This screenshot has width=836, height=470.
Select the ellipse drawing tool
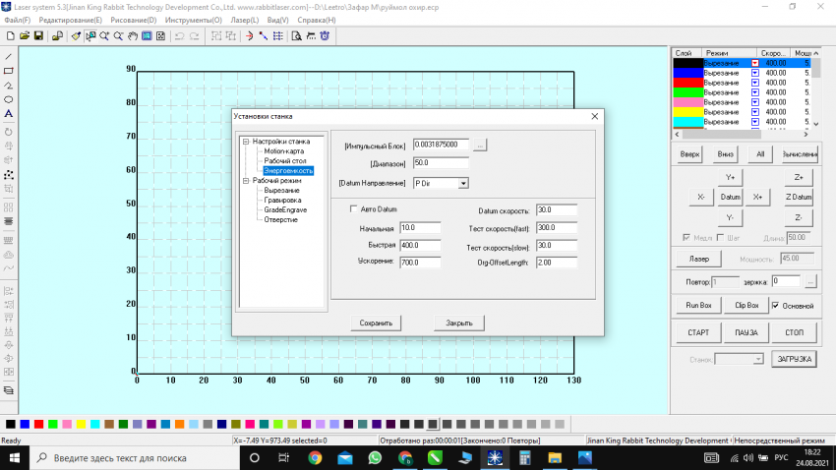pyautogui.click(x=9, y=99)
